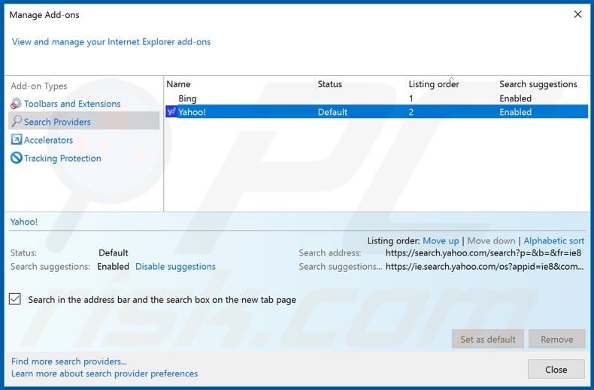Toggle search in address bar checkbox

pos(15,299)
